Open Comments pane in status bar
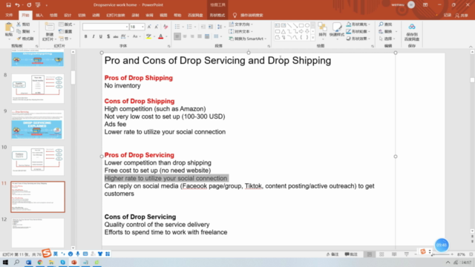This screenshot has width=475, height=267. point(351,254)
